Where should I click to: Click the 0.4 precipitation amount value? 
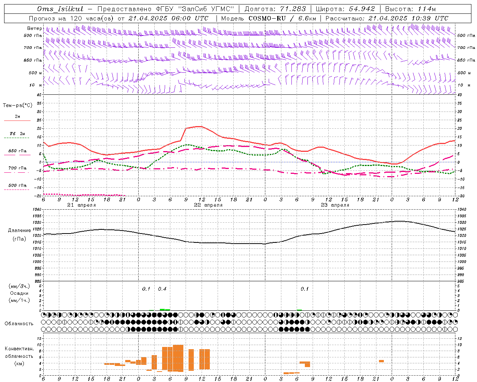click(x=162, y=289)
